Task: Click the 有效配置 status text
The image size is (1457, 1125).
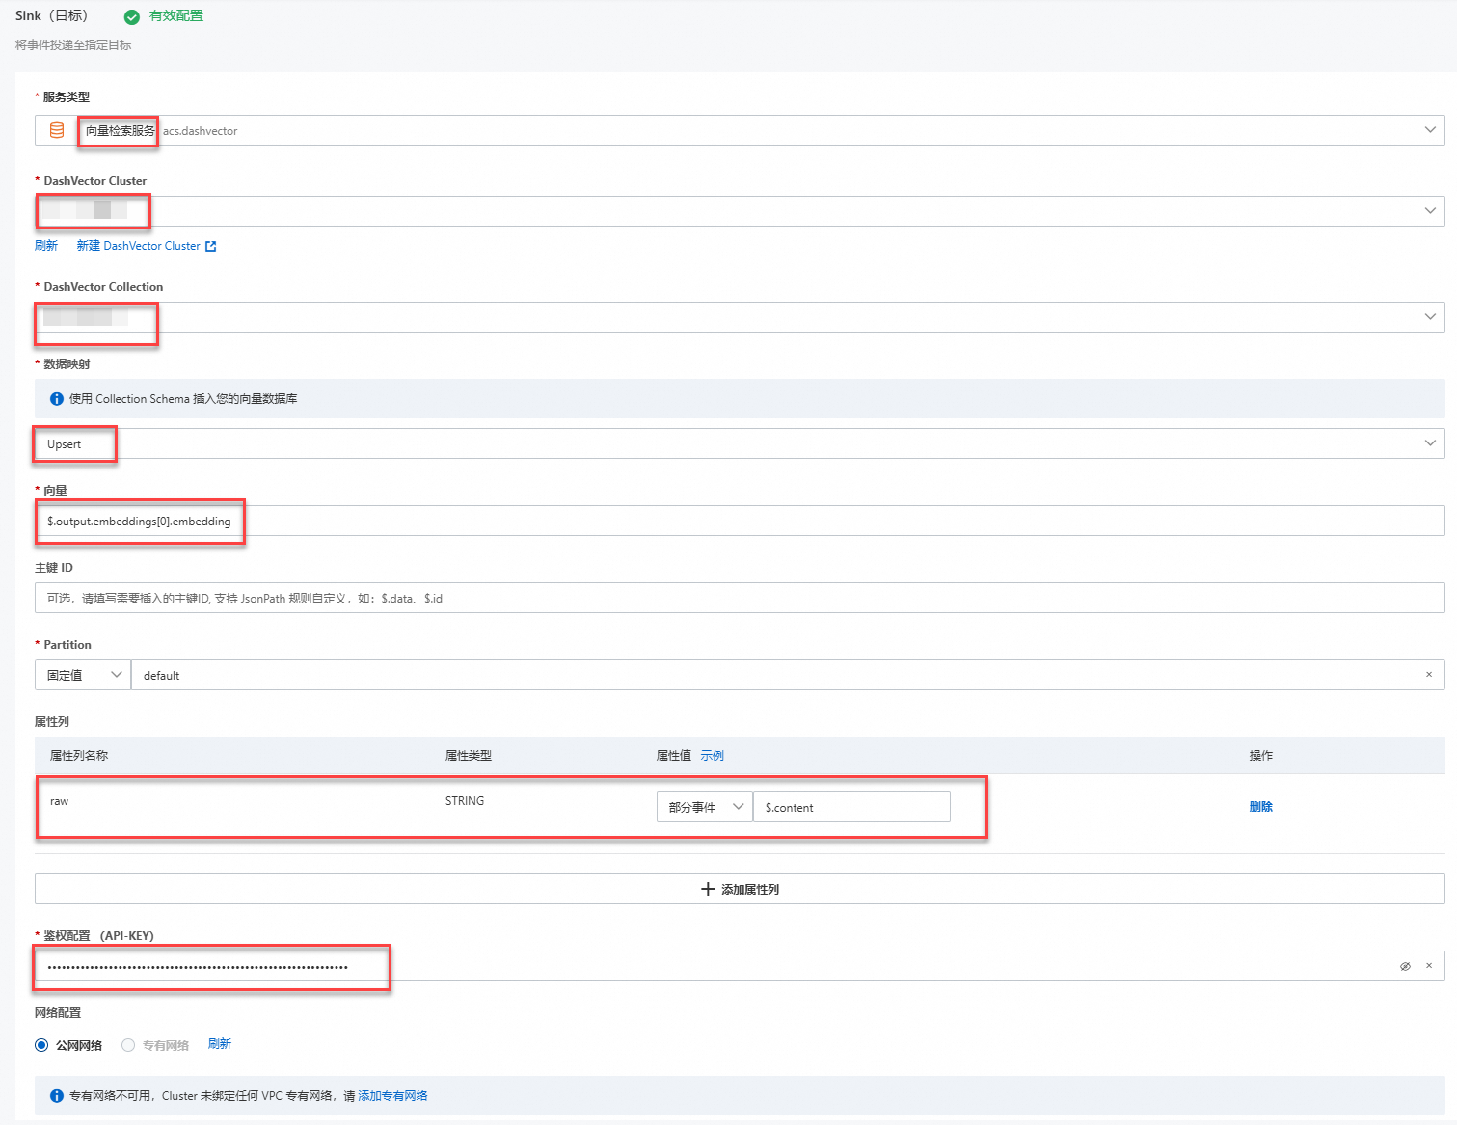Action: pos(176,15)
